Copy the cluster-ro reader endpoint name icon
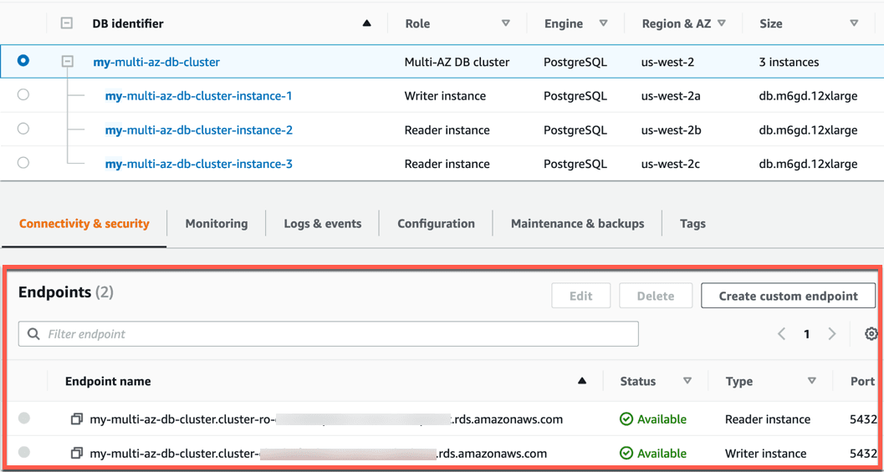This screenshot has width=884, height=472. point(77,419)
